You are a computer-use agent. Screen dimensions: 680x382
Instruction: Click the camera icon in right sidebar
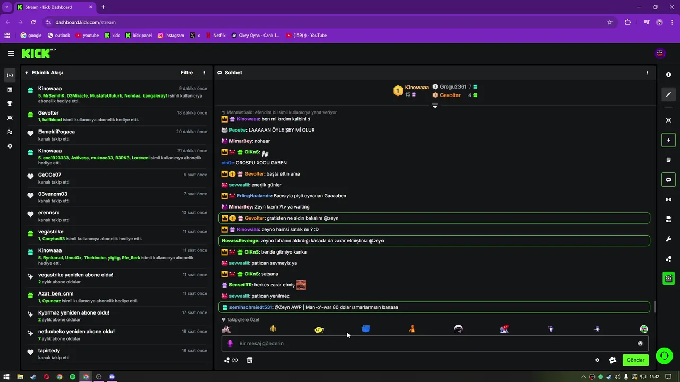[668, 219]
